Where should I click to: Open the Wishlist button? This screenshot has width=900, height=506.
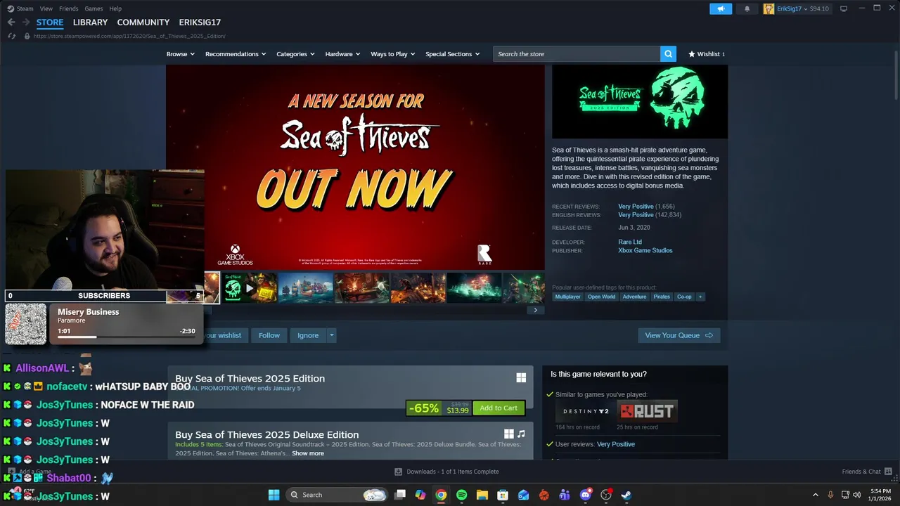pos(707,54)
